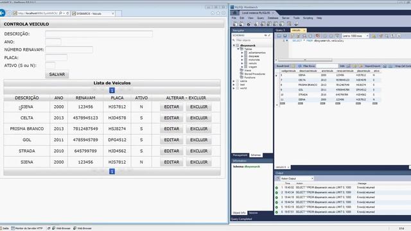Image resolution: width=411 pixels, height=231 pixels.
Task: Click the explain query magnifier icon
Action: 304,36
